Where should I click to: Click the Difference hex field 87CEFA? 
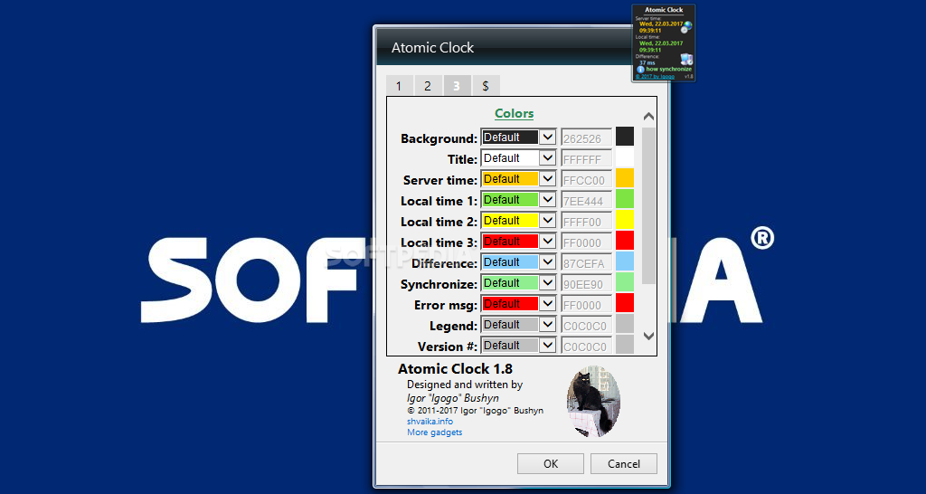point(586,262)
